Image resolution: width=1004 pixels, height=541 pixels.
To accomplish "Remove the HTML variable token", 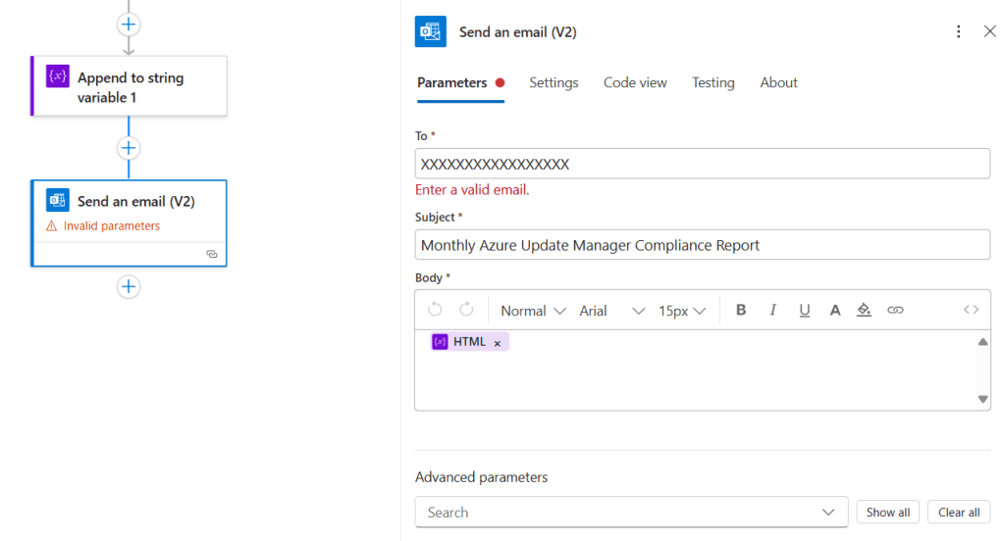I will [x=498, y=343].
